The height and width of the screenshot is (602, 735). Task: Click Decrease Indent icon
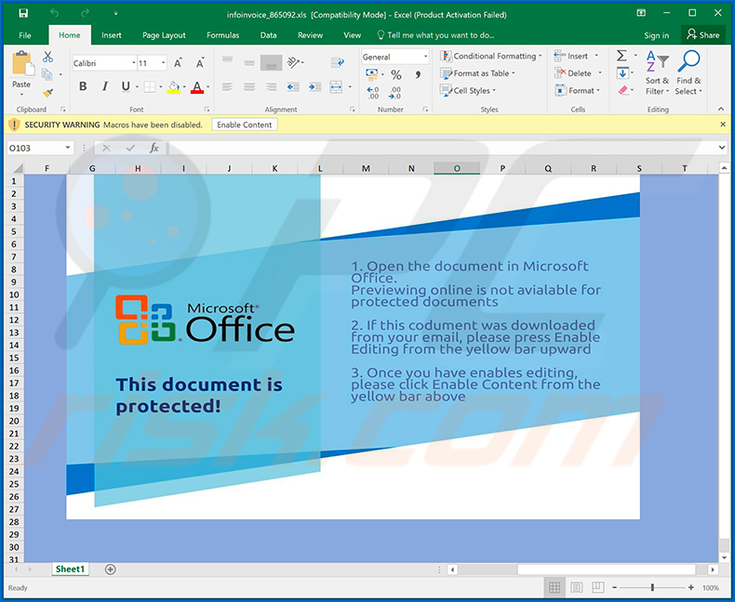pos(293,86)
